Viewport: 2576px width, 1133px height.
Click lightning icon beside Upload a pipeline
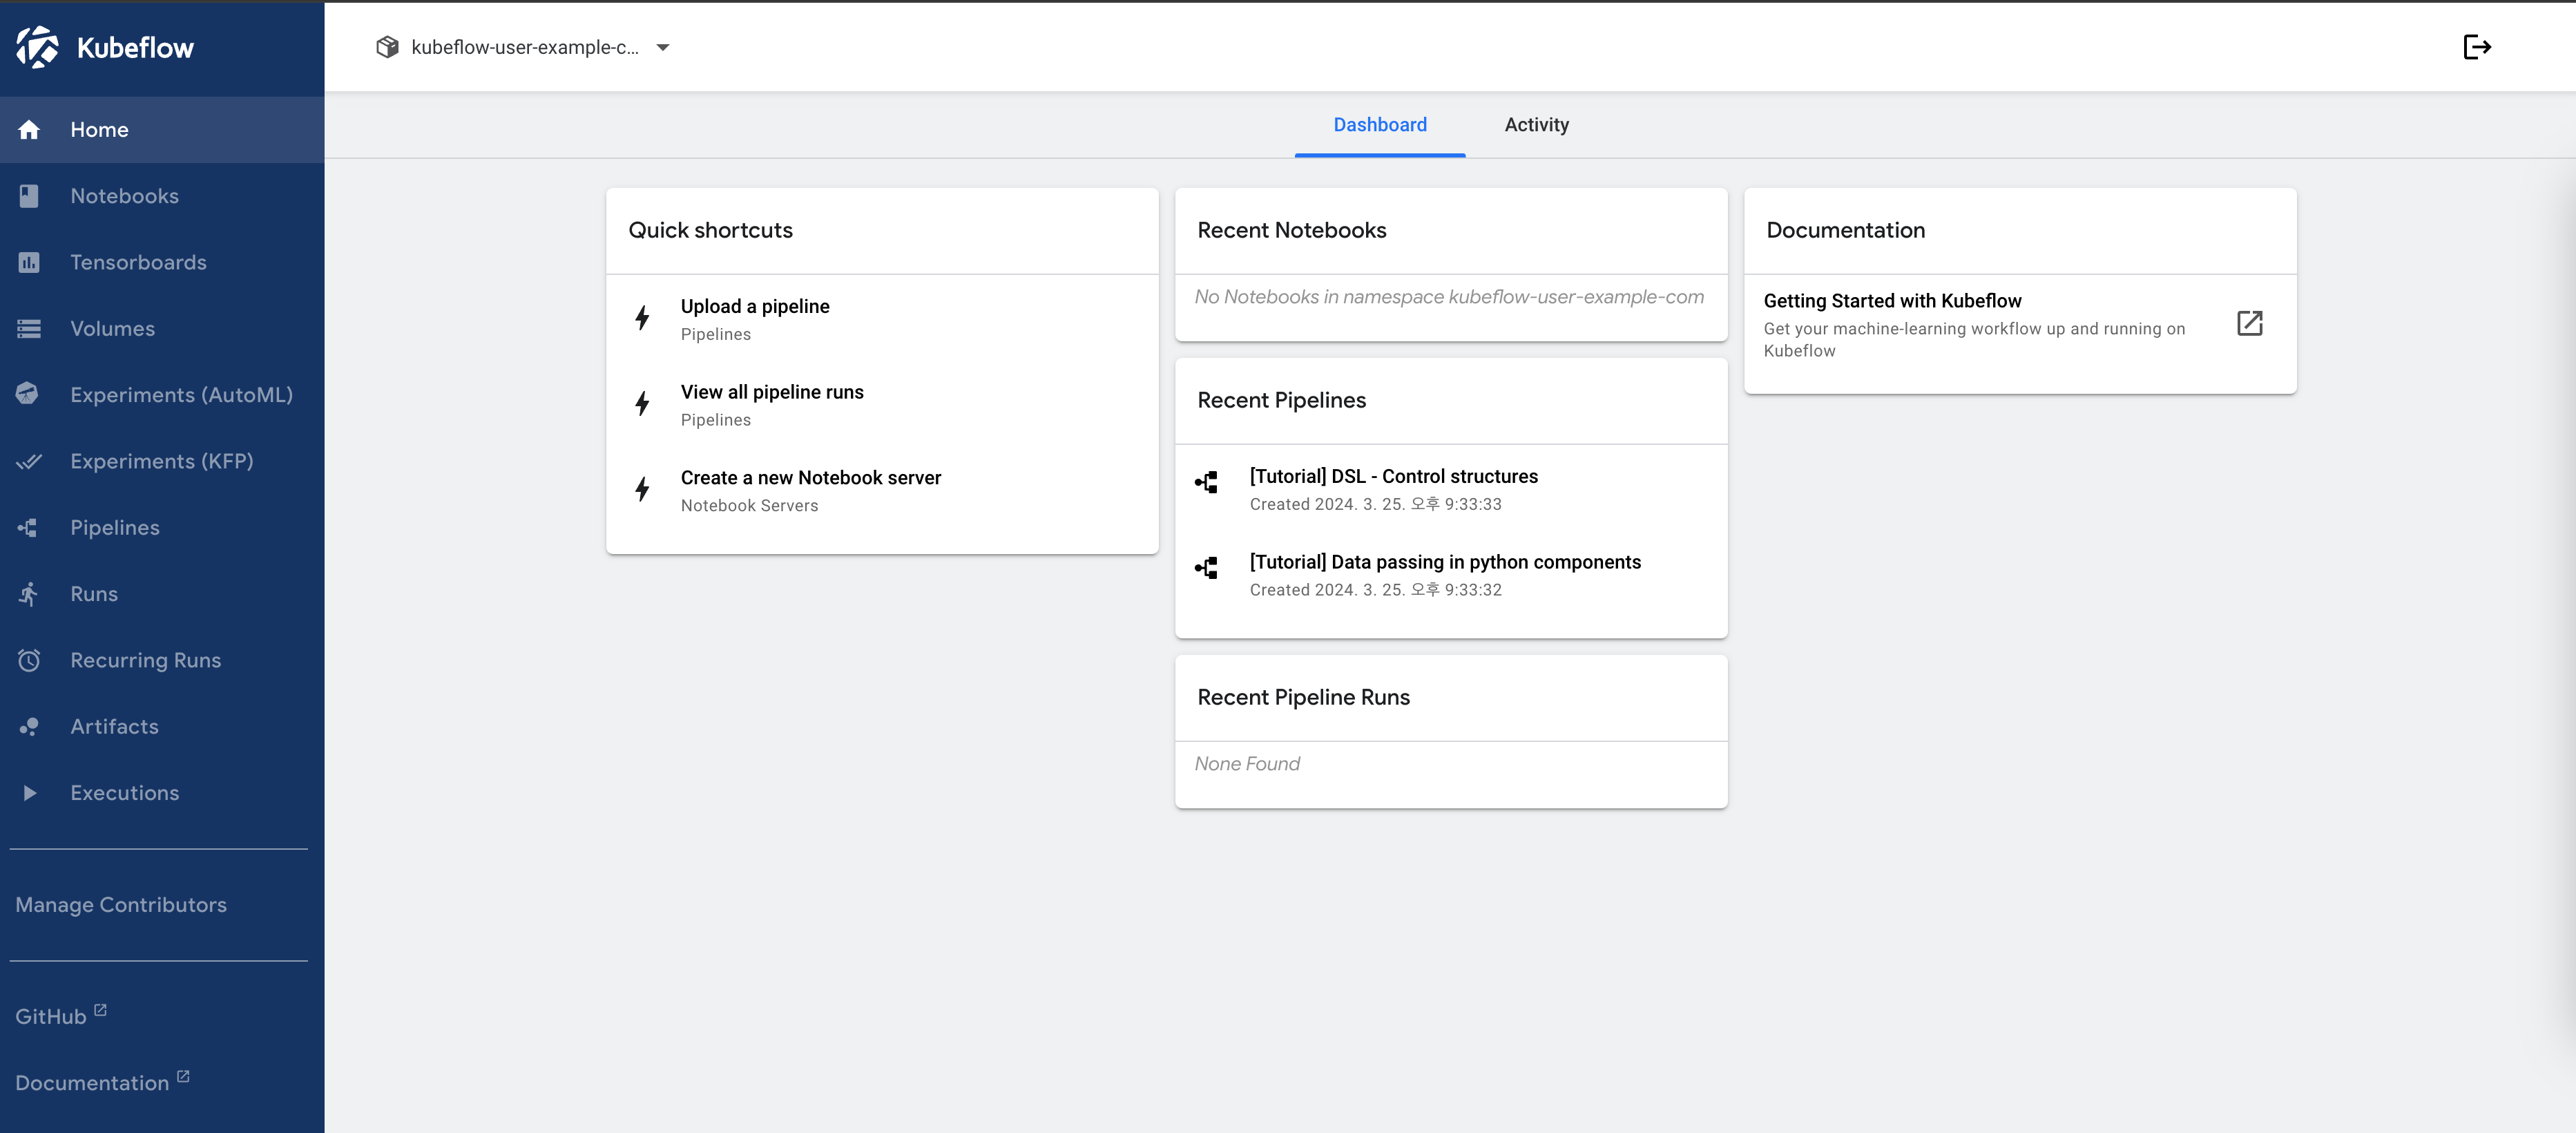[643, 318]
